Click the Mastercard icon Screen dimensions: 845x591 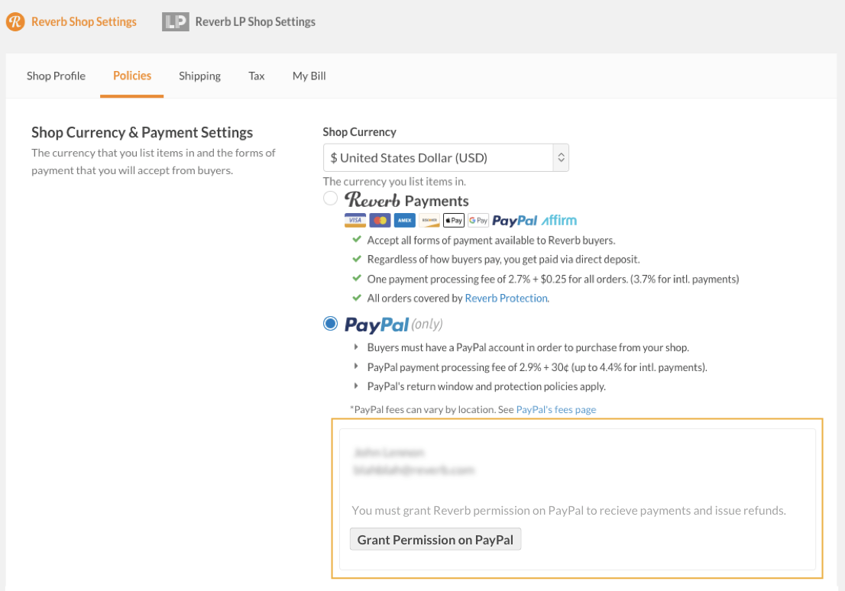pyautogui.click(x=380, y=221)
